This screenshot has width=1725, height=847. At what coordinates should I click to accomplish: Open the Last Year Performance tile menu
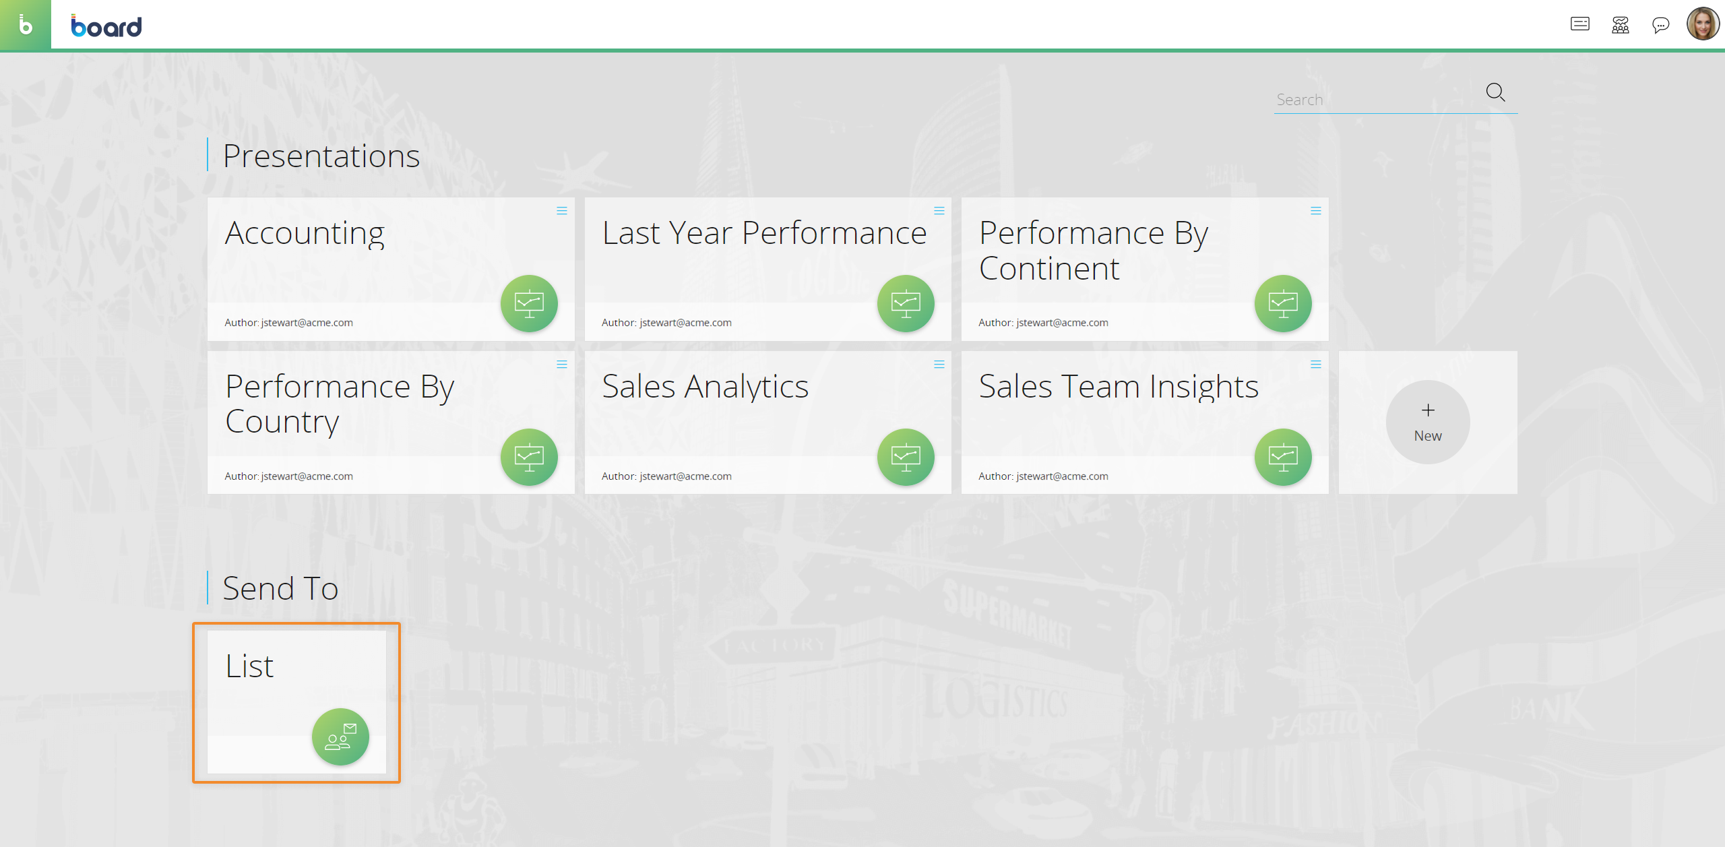click(939, 211)
